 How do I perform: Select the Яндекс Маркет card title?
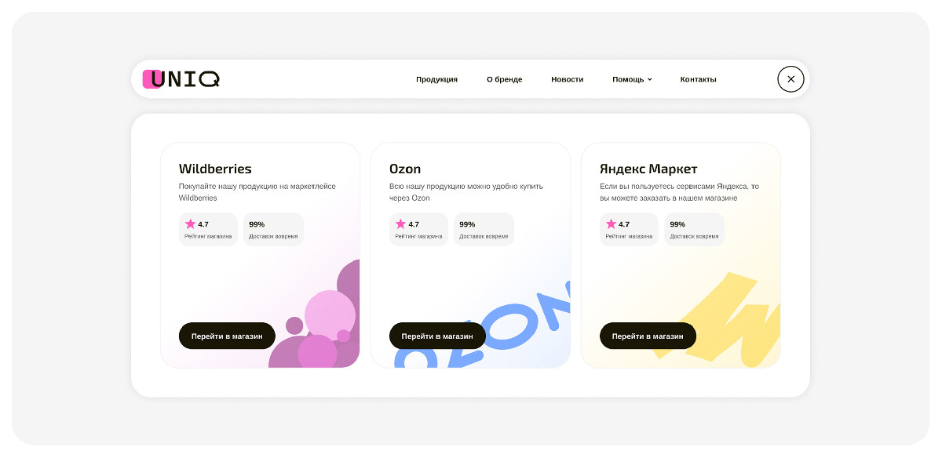[x=648, y=169]
